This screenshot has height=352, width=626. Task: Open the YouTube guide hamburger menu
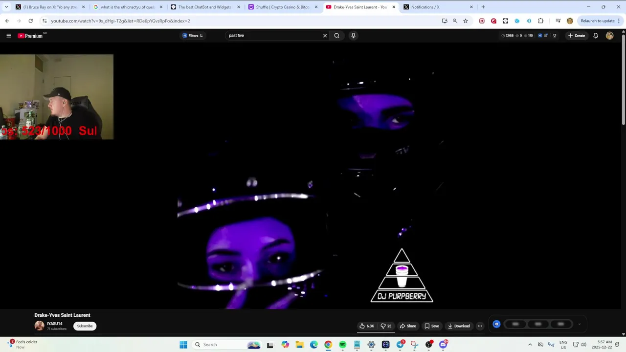(x=8, y=36)
